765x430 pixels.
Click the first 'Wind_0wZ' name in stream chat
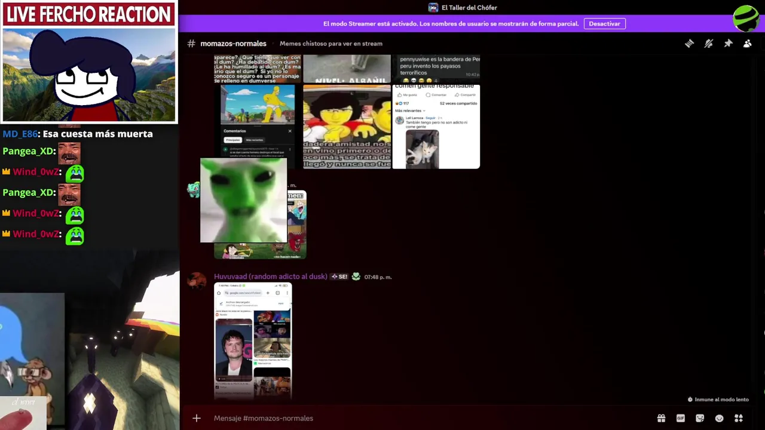pos(36,171)
